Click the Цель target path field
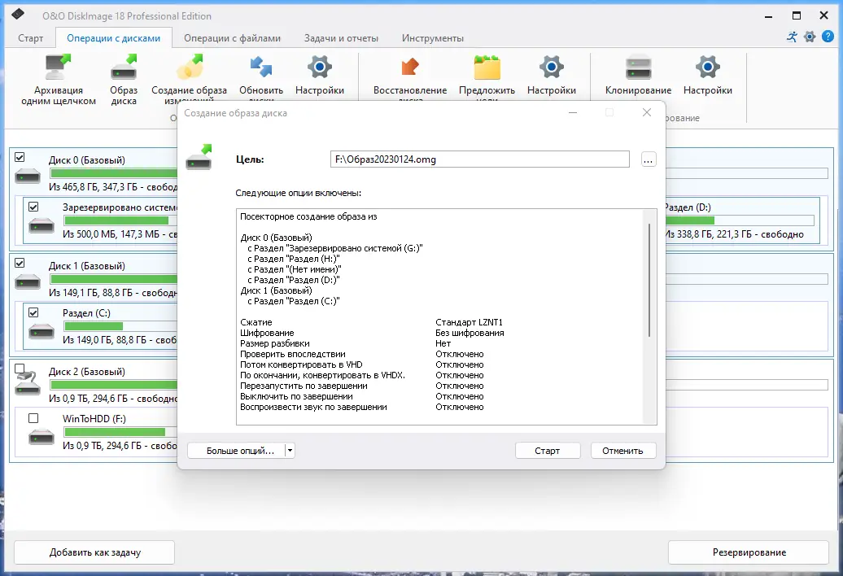Screen dimensions: 843x576 pyautogui.click(x=479, y=159)
